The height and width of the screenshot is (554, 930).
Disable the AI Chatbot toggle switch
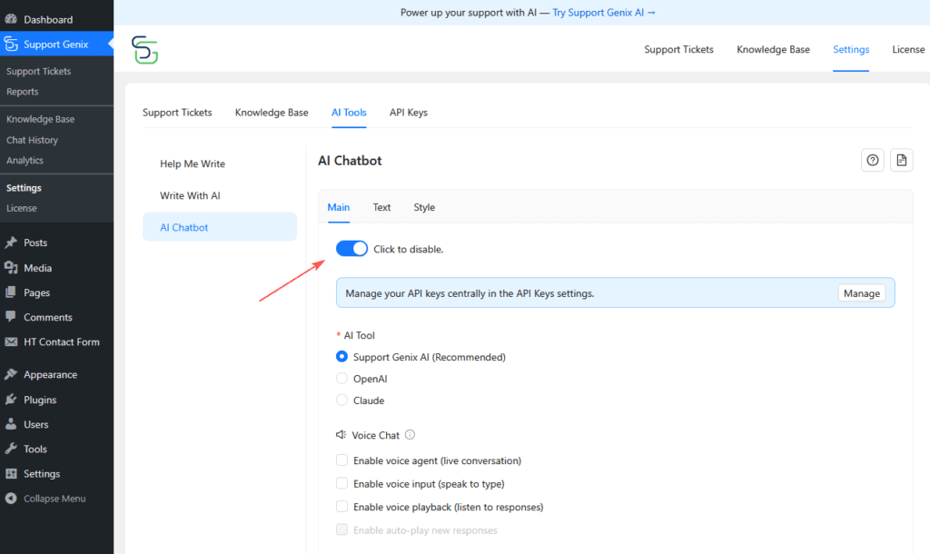[x=351, y=249]
